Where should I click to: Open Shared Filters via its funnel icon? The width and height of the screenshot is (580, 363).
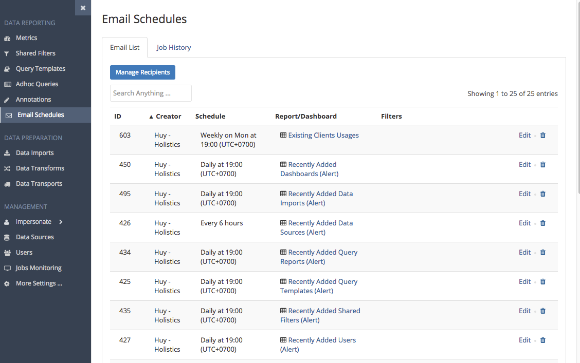7,53
